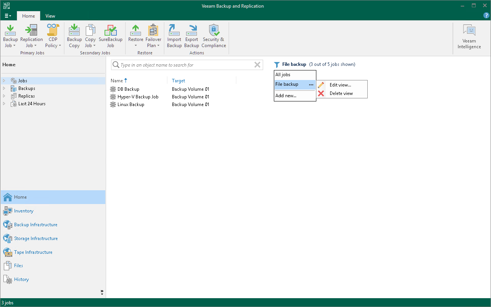491x307 pixels.
Task: Choose Add new... view option
Action: click(295, 96)
